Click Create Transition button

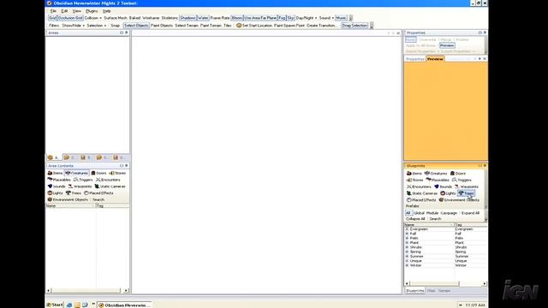coord(322,26)
